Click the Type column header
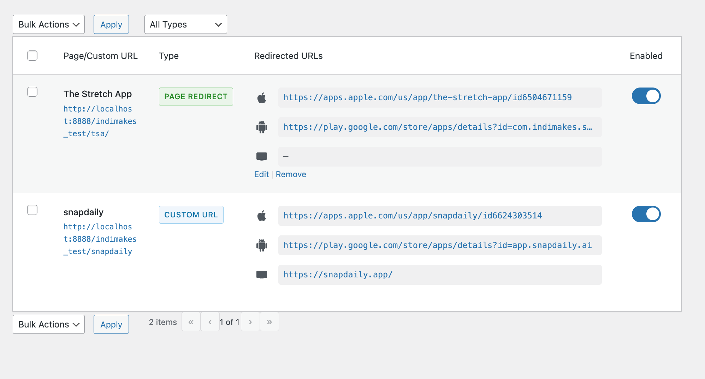Screen dimensions: 705x379 (x=169, y=56)
